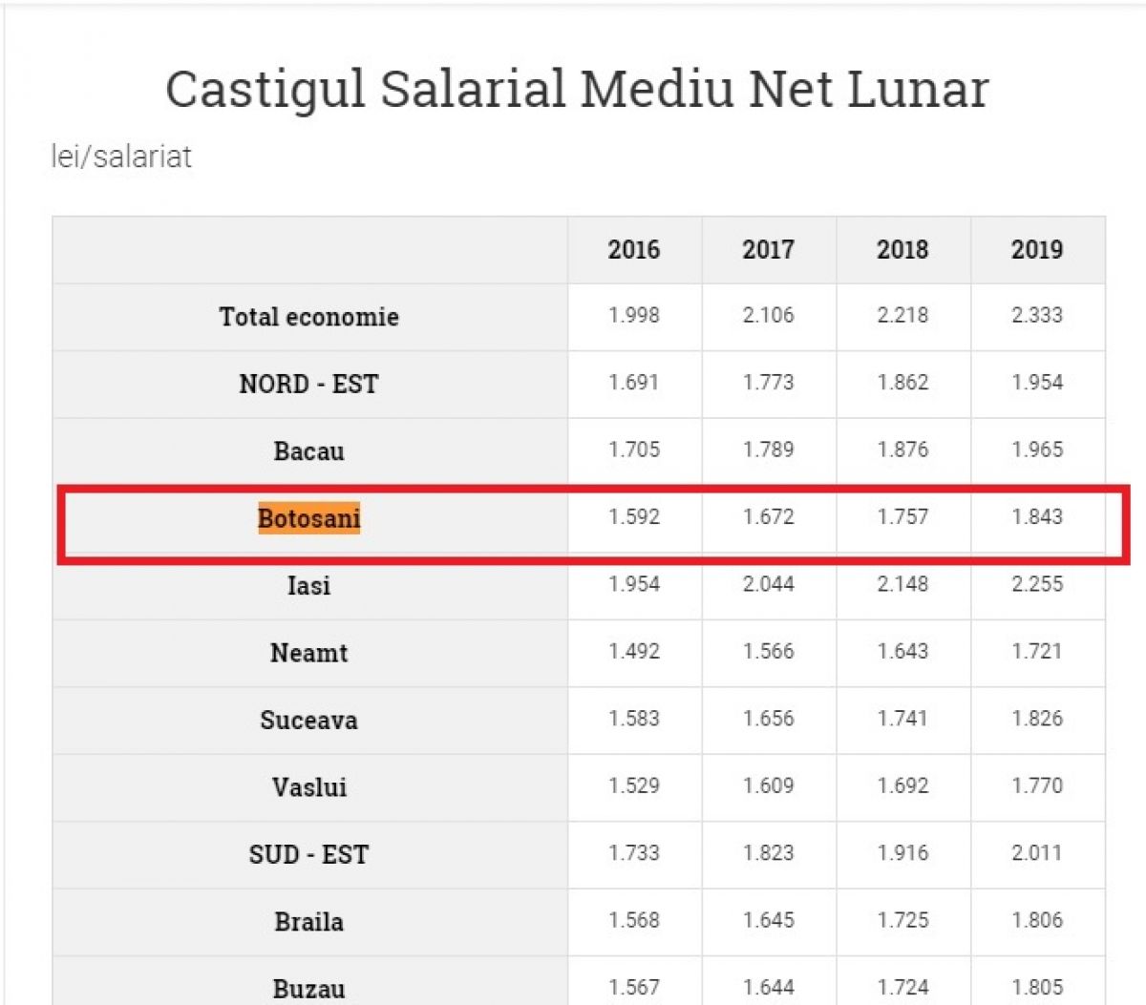The image size is (1146, 1005).
Task: Click the NORD - EST region label
Action: (x=308, y=384)
